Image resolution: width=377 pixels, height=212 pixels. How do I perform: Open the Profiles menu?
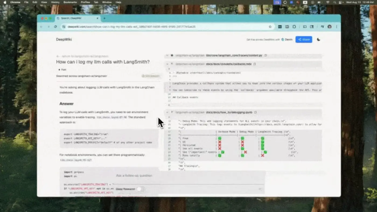(x=85, y=2)
